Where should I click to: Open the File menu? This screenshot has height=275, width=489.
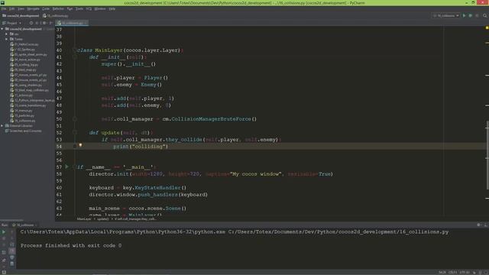click(4, 8)
